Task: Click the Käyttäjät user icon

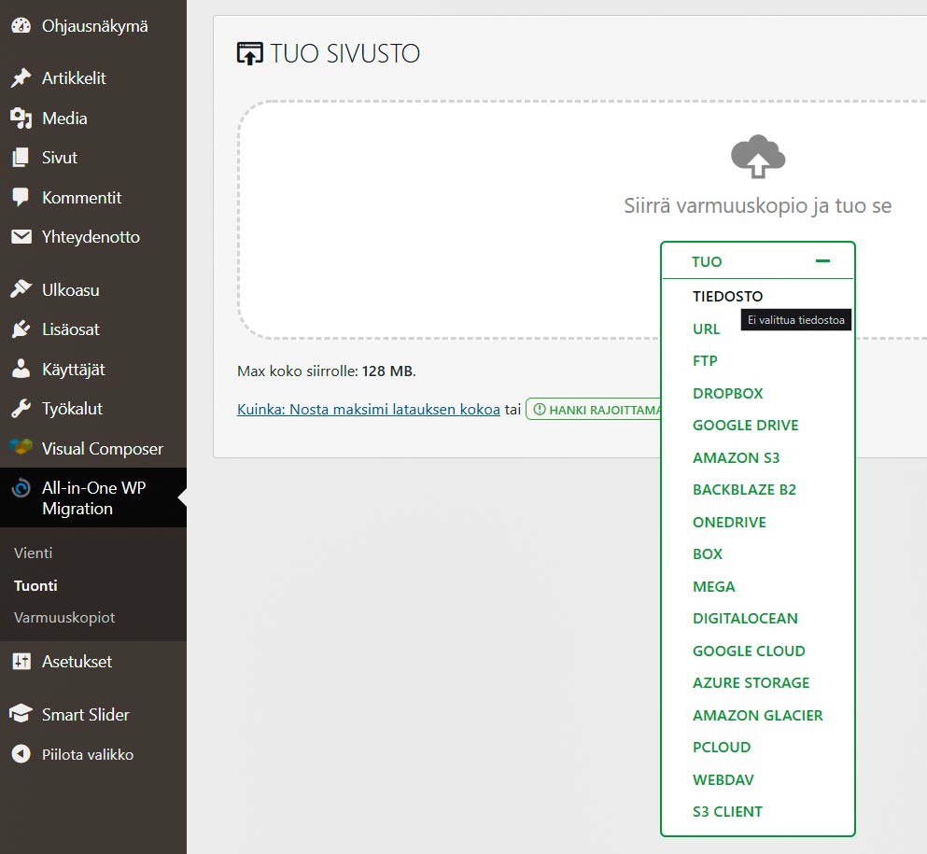Action: [x=21, y=370]
